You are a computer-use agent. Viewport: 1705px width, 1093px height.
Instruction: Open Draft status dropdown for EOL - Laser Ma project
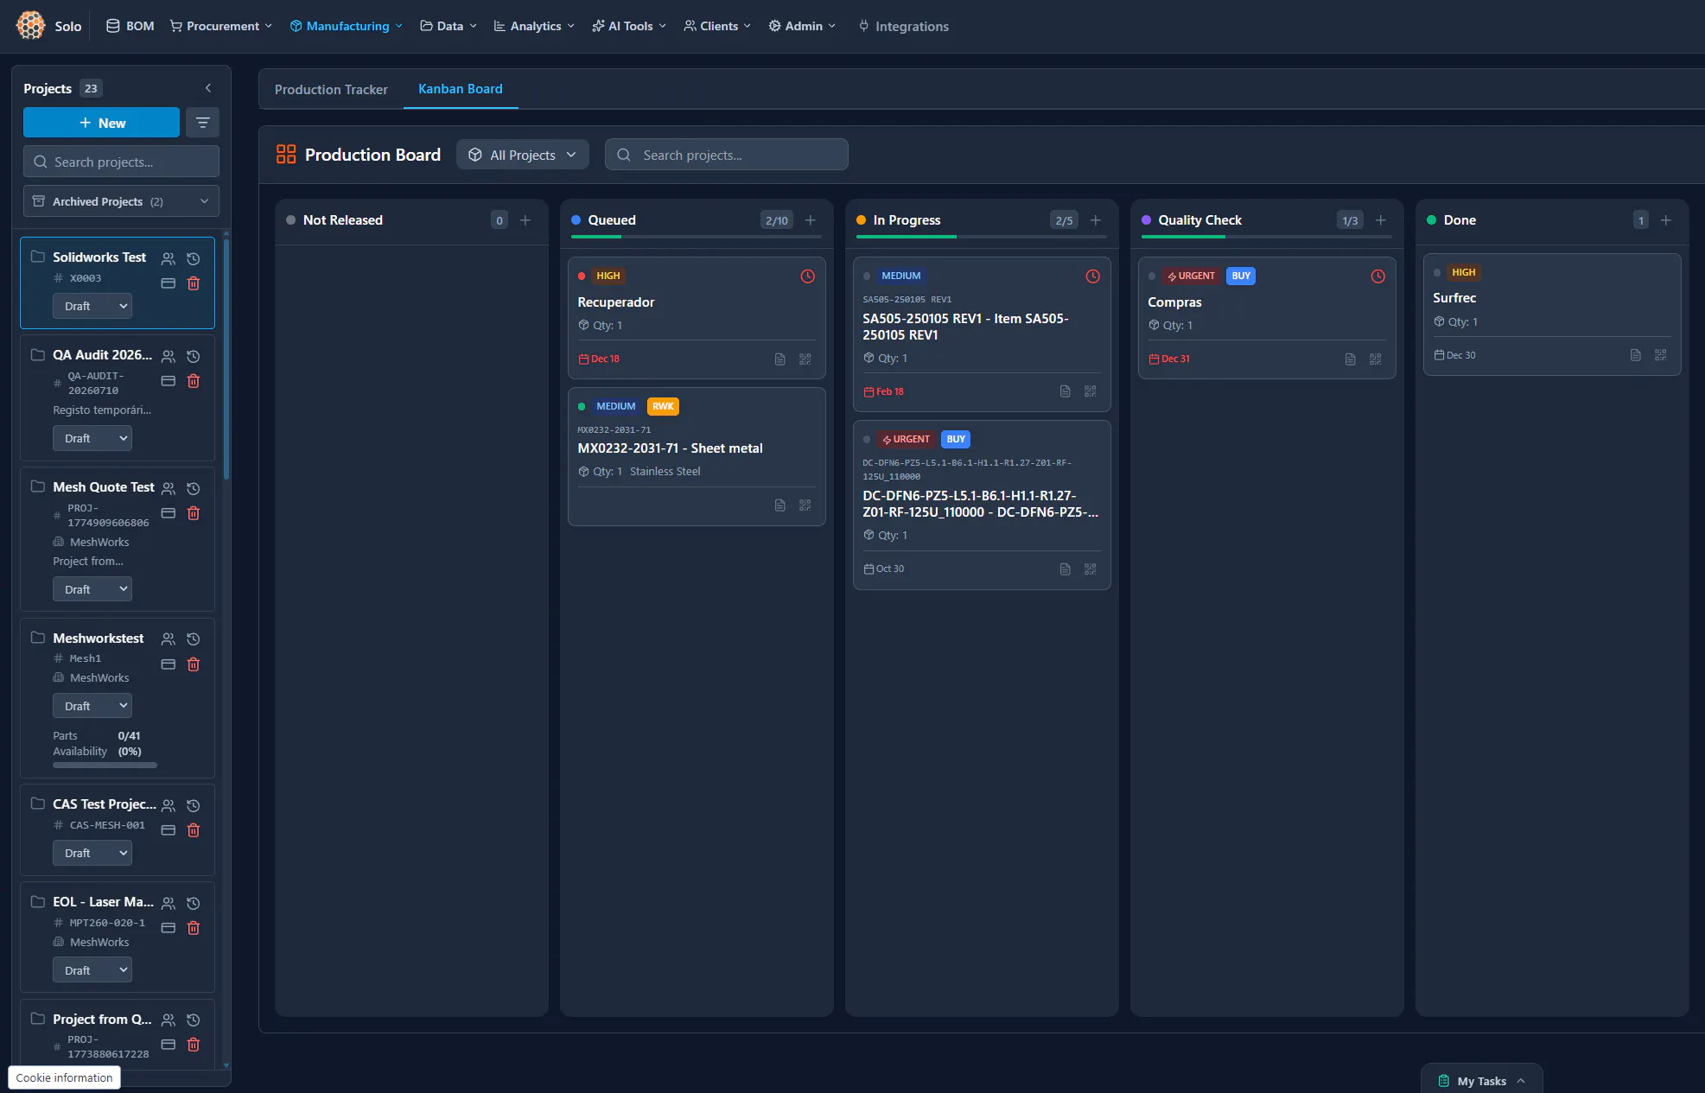92,970
